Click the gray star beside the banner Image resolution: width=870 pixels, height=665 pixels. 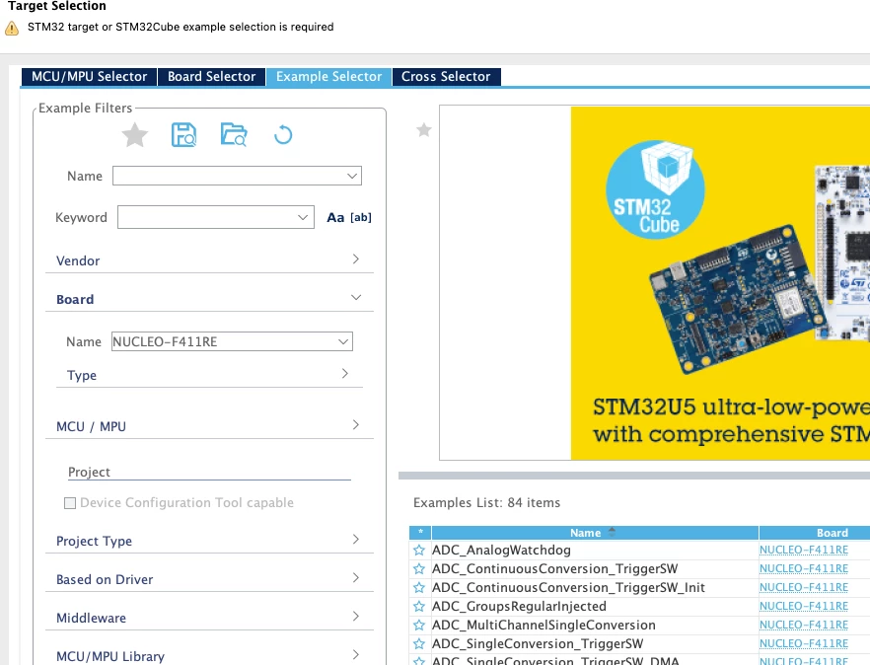(424, 130)
